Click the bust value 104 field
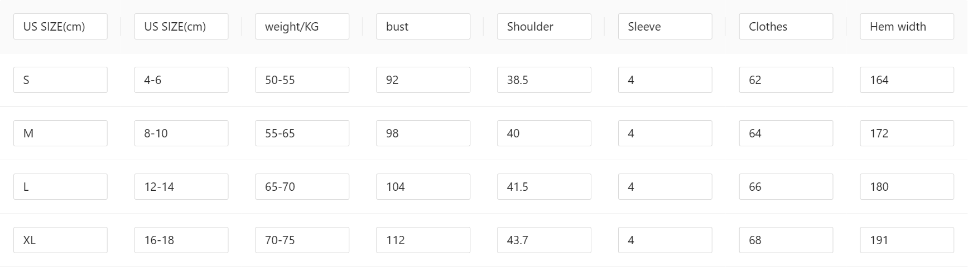This screenshot has height=267, width=968. pos(423,187)
